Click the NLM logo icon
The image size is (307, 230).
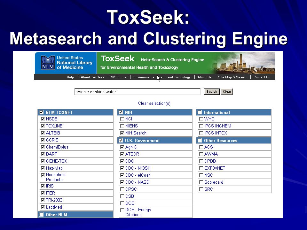(x=48, y=63)
